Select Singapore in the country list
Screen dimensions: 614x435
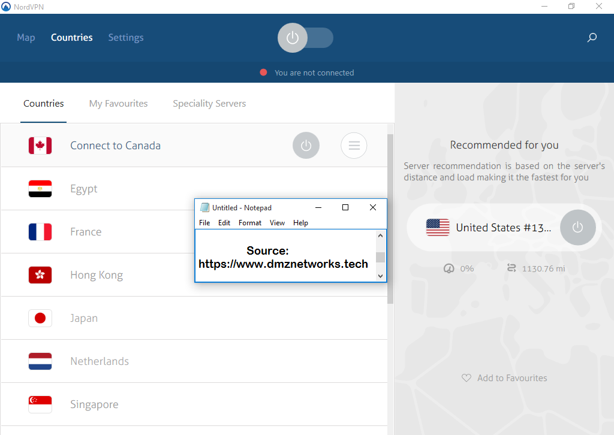(x=194, y=404)
